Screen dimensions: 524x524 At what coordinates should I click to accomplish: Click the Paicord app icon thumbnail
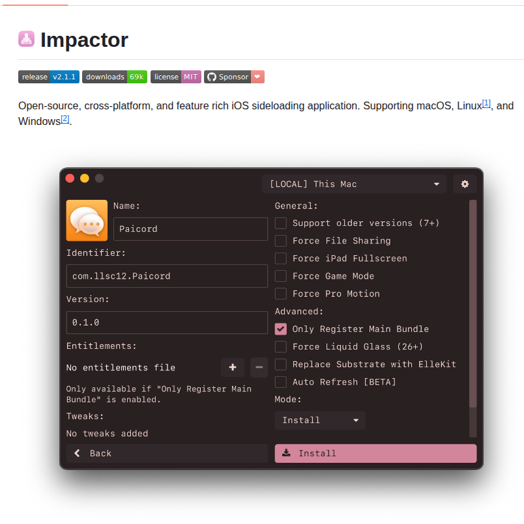click(x=87, y=220)
